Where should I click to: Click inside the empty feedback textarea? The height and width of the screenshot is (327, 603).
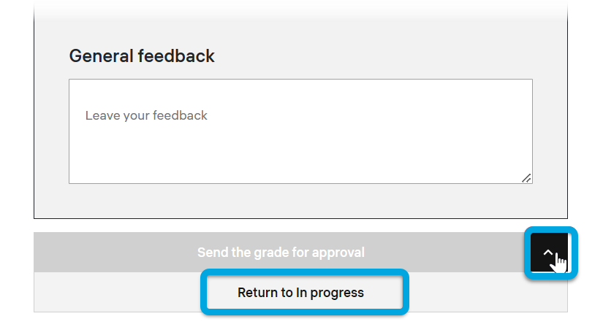click(x=300, y=146)
